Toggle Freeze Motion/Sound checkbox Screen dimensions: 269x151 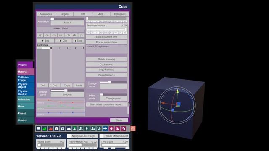click(102, 136)
